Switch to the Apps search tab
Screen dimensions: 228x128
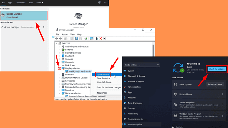pyautogui.click(x=10, y=3)
